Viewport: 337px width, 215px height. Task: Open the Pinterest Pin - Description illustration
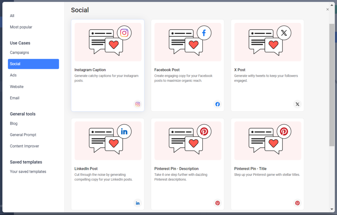[x=188, y=141]
